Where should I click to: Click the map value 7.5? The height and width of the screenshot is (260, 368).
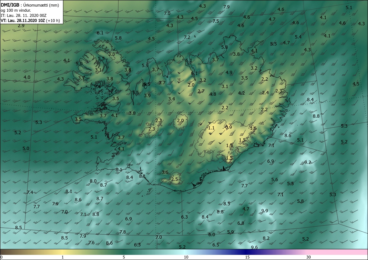coord(216,21)
